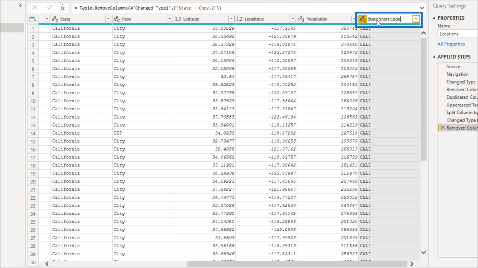Image resolution: width=478 pixels, height=268 pixels.
Task: Click population value 373640
Action: (x=349, y=44)
